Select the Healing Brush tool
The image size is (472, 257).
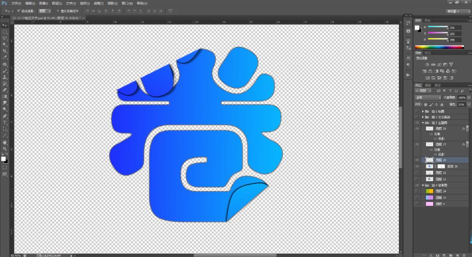point(4,64)
